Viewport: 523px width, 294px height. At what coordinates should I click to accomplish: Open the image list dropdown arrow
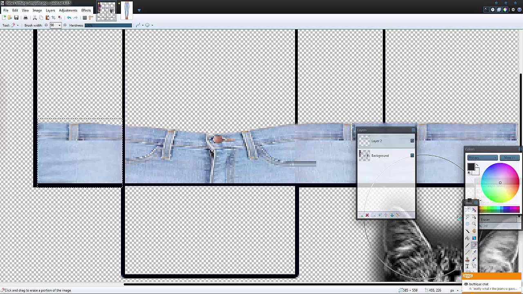(x=139, y=10)
